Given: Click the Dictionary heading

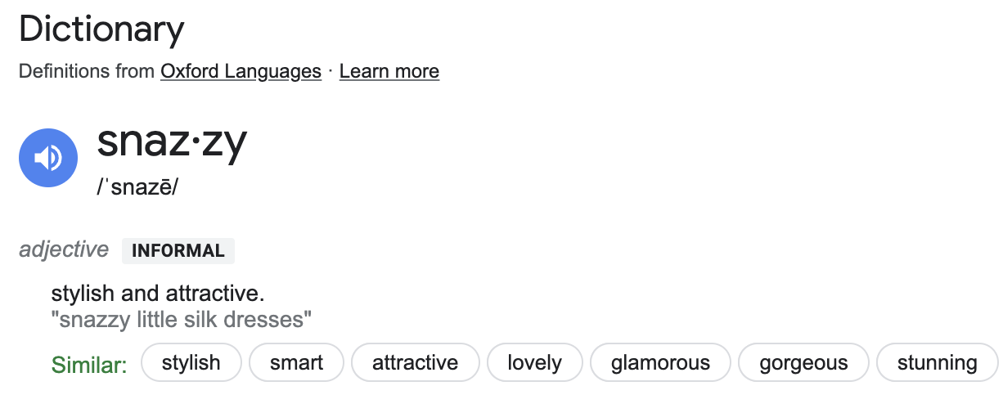Looking at the screenshot, I should (101, 30).
